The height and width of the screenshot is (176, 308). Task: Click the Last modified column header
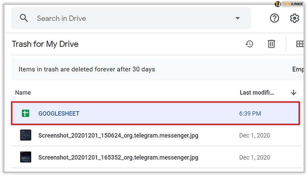pyautogui.click(x=257, y=93)
